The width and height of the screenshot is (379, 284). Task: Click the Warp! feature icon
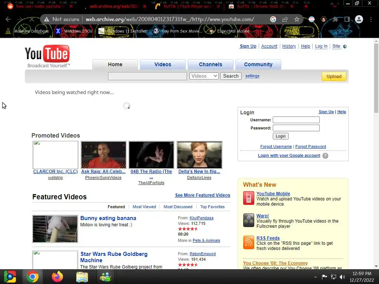click(x=248, y=220)
